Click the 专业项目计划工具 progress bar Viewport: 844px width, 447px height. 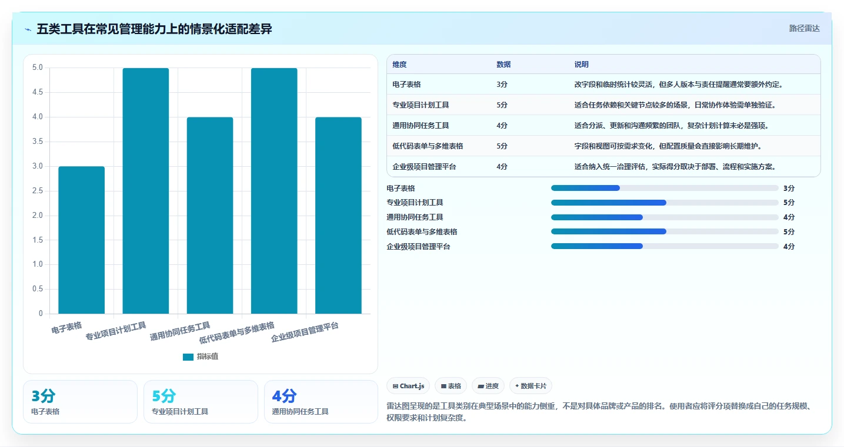click(x=665, y=203)
